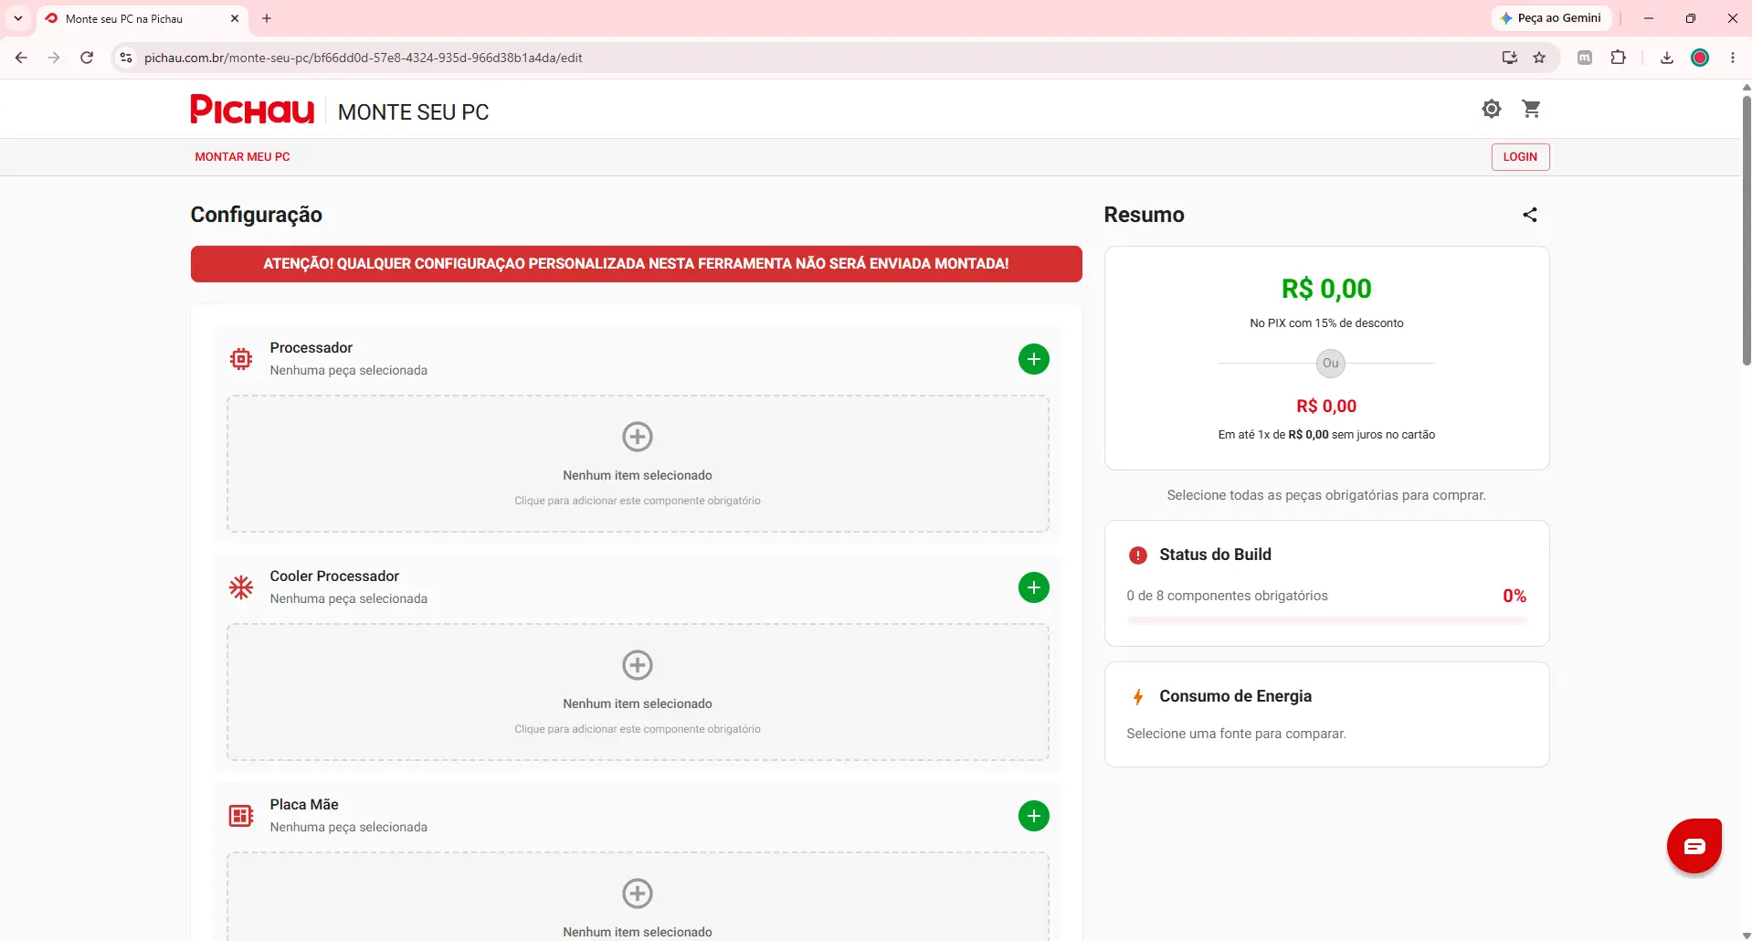The height and width of the screenshot is (941, 1752).
Task: Click the red R$ 0,00 card price
Action: (1326, 407)
